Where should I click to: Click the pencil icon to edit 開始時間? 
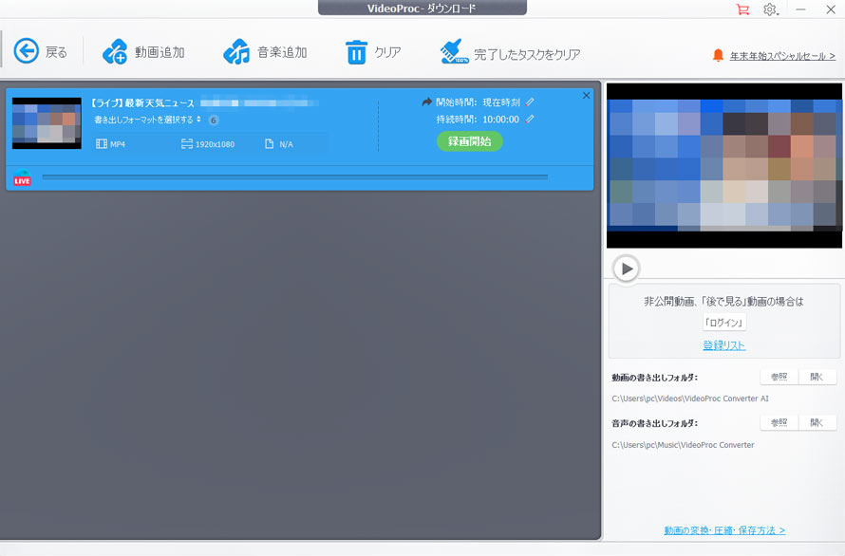[529, 103]
